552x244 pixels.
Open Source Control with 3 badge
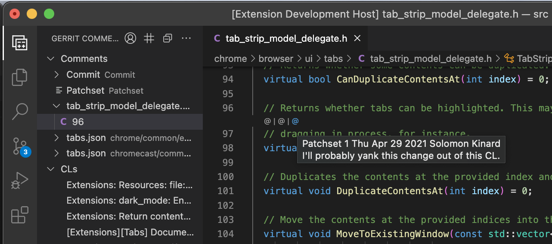[x=19, y=146]
